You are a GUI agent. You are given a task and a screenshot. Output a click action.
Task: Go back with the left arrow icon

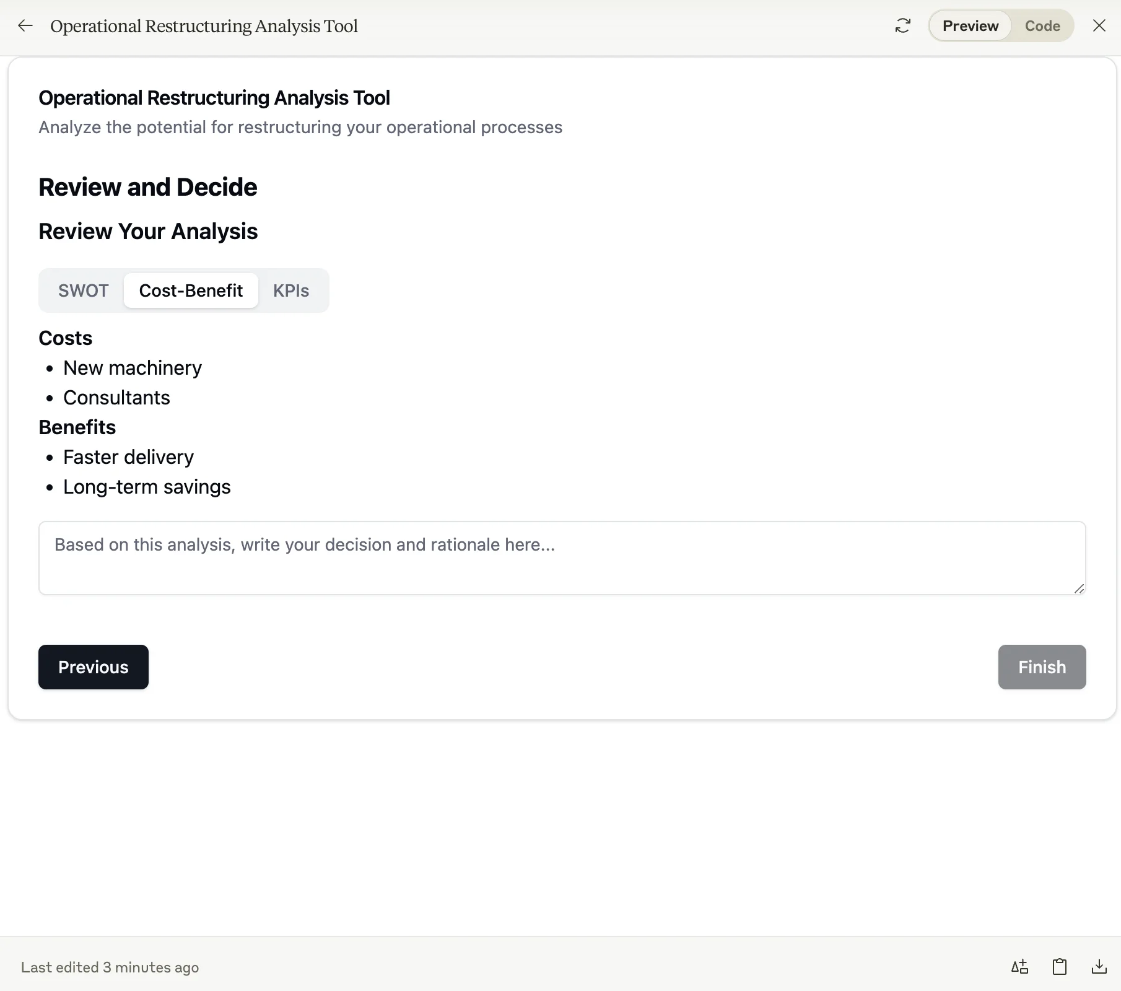coord(25,25)
